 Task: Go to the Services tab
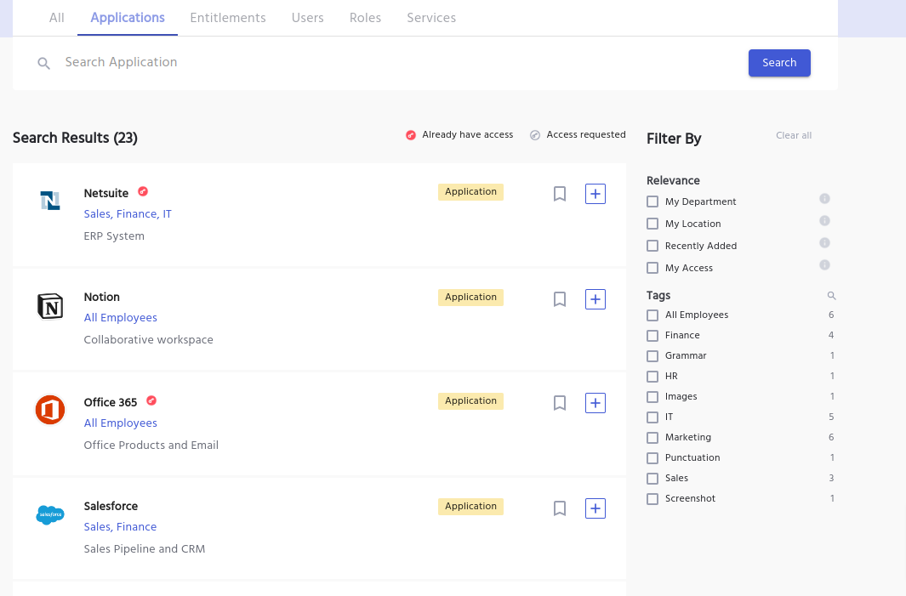tap(431, 18)
